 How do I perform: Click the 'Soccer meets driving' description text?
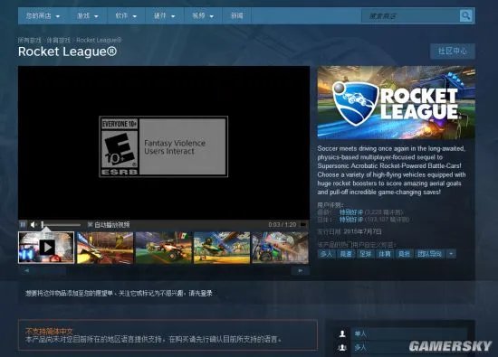tap(391, 170)
